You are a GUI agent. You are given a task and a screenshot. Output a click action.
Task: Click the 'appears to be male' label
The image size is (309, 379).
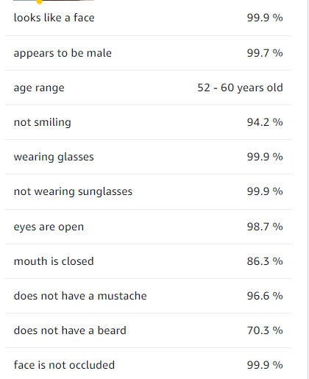pyautogui.click(x=63, y=54)
